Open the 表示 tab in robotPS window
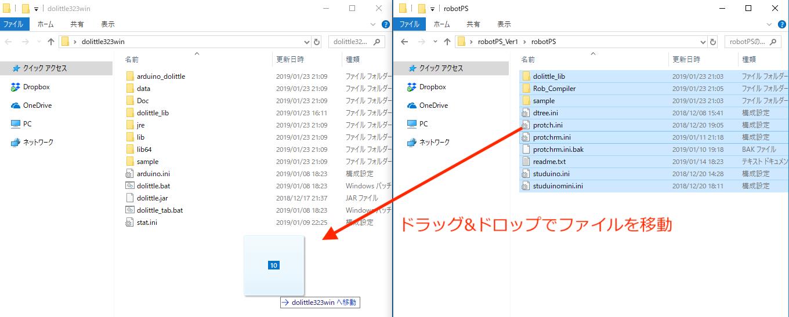Viewport: 789px width, 317px height. (x=504, y=24)
